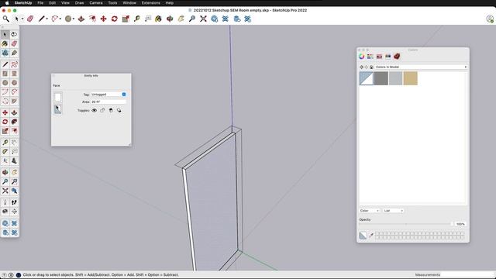The height and width of the screenshot is (279, 496).
Task: Switch to the color wheel picker tab
Action: tap(362, 57)
